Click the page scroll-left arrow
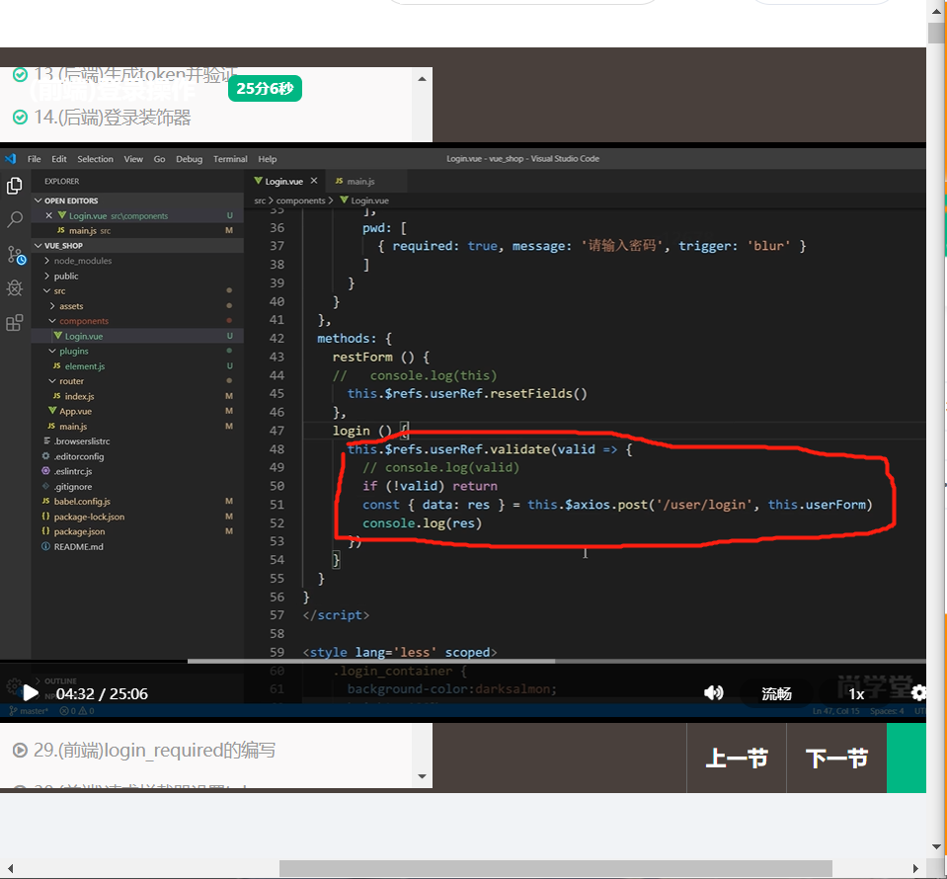The image size is (947, 879). tap(10, 869)
